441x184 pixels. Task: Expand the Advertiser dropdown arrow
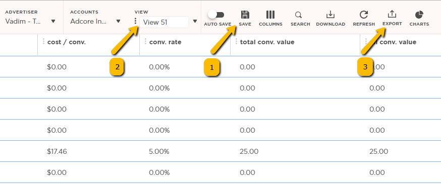(x=53, y=21)
